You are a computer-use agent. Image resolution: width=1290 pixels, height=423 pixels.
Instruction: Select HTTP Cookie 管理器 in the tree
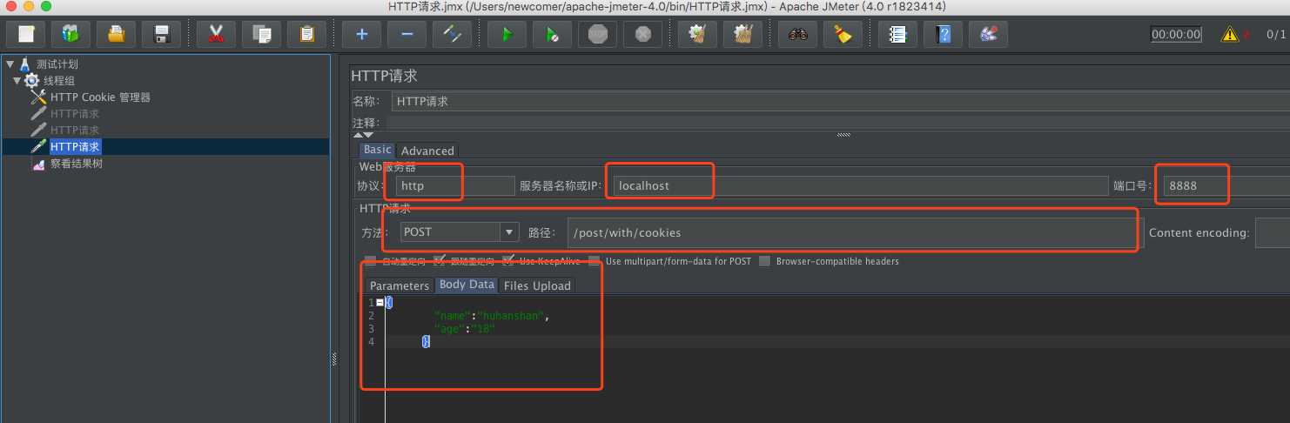(100, 97)
